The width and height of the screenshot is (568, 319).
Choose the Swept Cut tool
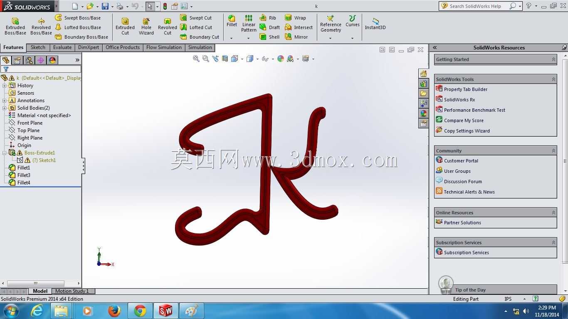coord(196,18)
